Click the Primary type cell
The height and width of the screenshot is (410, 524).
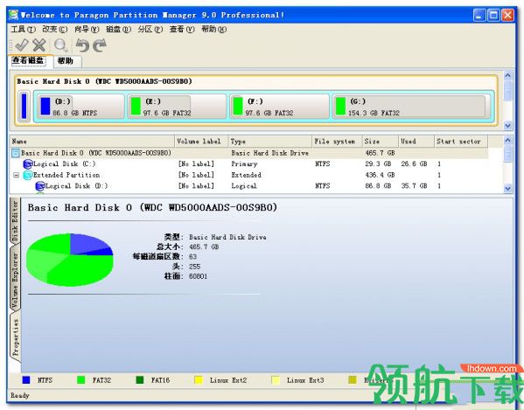244,164
